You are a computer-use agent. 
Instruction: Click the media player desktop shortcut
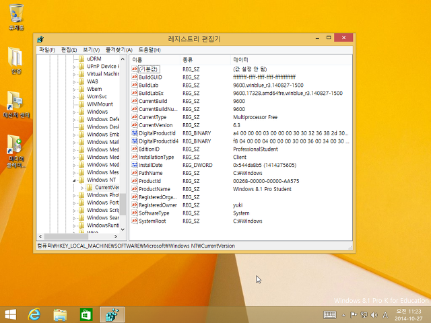click(16, 151)
